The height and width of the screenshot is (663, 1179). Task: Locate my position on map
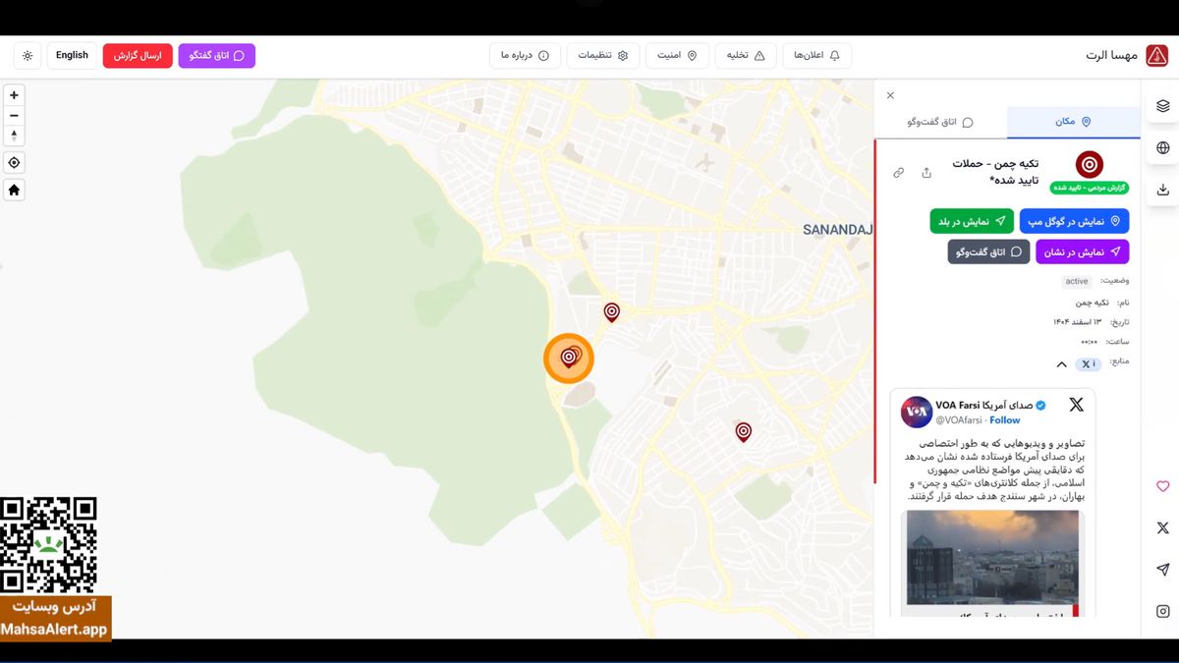(14, 163)
